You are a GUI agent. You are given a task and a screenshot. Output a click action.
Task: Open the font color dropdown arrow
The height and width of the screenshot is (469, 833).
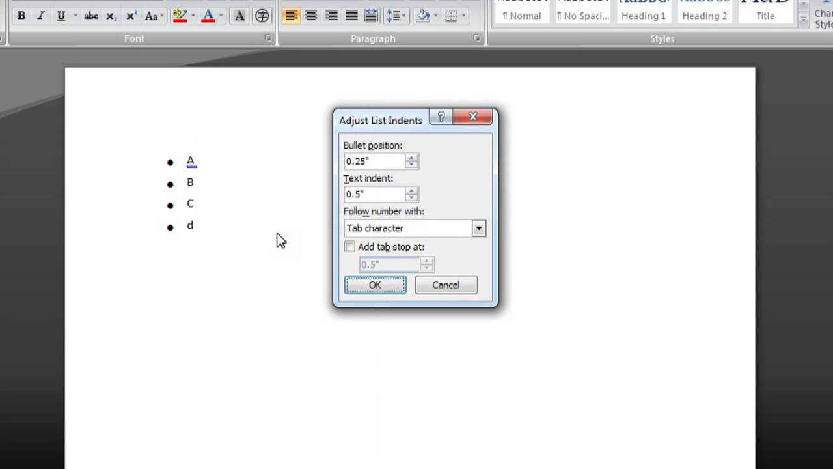(x=221, y=16)
